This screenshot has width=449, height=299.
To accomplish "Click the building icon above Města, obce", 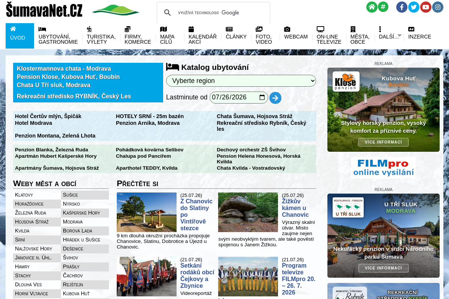I will (x=353, y=29).
